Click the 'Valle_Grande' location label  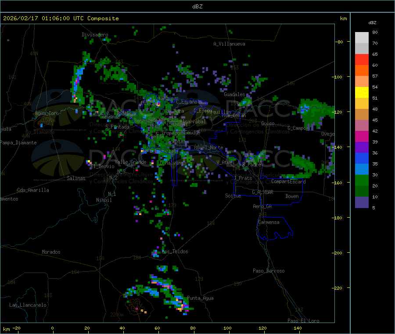(x=130, y=162)
